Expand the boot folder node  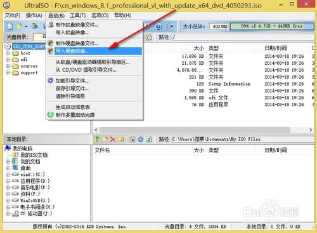[x=8, y=53]
